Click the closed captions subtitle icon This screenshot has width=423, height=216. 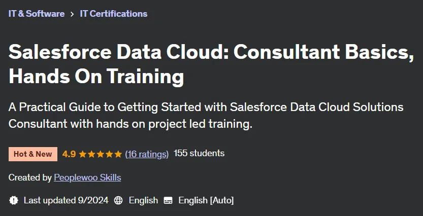tap(168, 201)
